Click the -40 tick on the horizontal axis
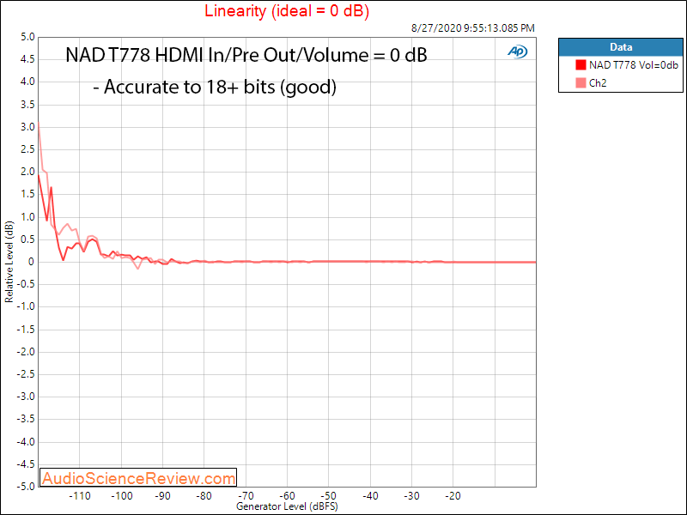Image resolution: width=687 pixels, height=515 pixels. click(x=370, y=496)
